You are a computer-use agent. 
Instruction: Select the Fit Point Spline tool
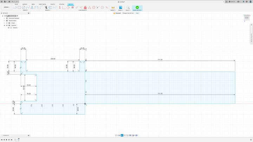[28, 7]
